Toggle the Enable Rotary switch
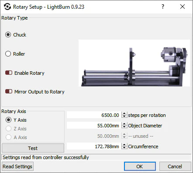Image resolution: width=193 pixels, height=173 pixels. pos(9,73)
